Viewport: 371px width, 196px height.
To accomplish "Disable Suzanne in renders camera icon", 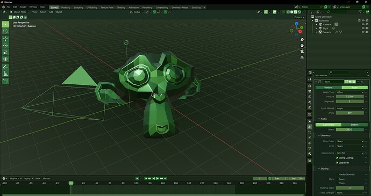I will click(x=367, y=32).
